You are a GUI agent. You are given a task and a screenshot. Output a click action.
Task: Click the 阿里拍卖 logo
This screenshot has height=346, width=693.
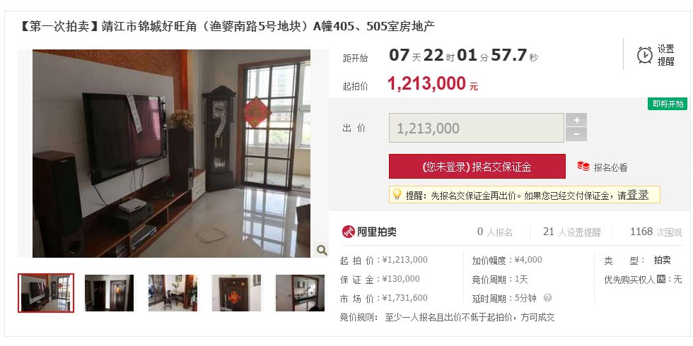pyautogui.click(x=369, y=232)
